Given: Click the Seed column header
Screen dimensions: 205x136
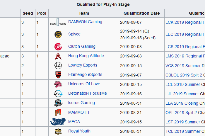Looking at the screenshot, I should pos(28,13).
